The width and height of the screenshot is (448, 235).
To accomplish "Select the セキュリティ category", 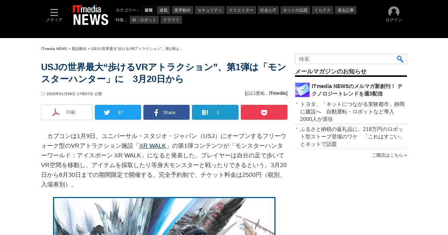I will (x=210, y=10).
